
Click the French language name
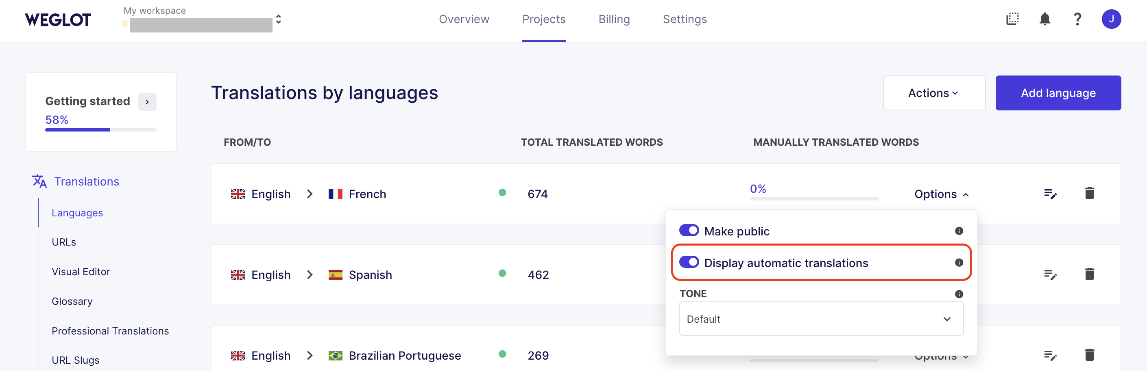tap(367, 194)
